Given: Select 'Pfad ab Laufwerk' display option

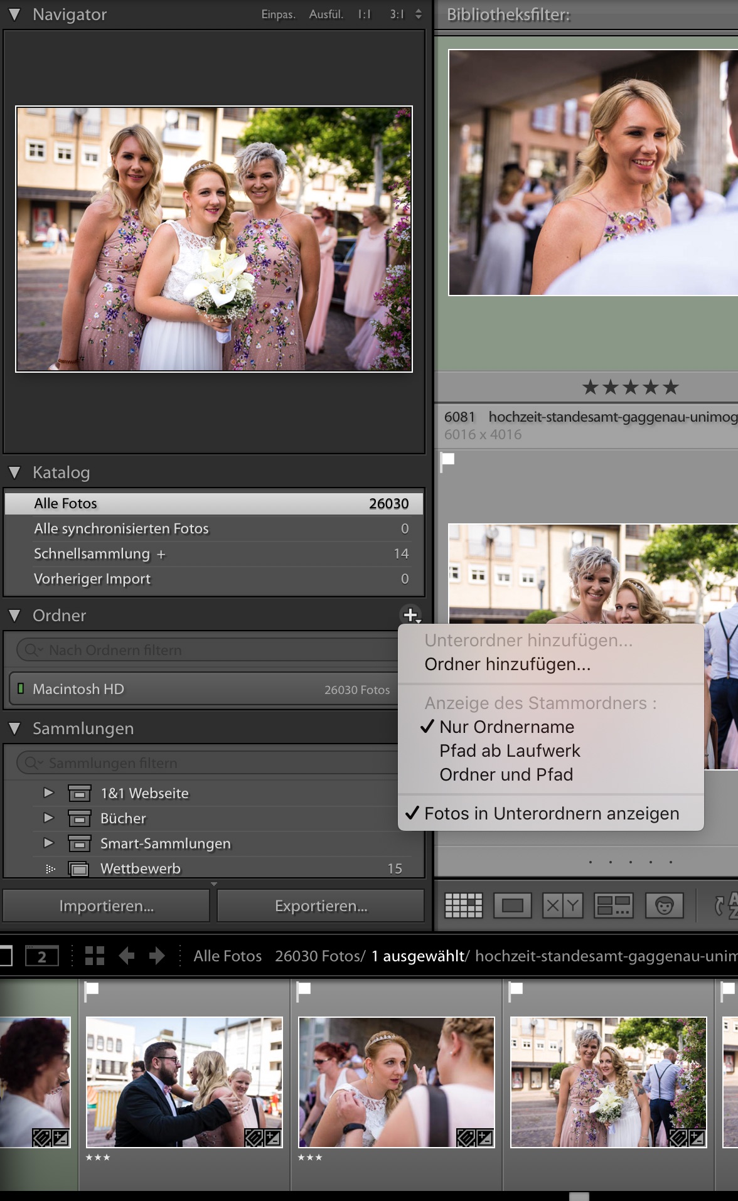Looking at the screenshot, I should pyautogui.click(x=510, y=750).
